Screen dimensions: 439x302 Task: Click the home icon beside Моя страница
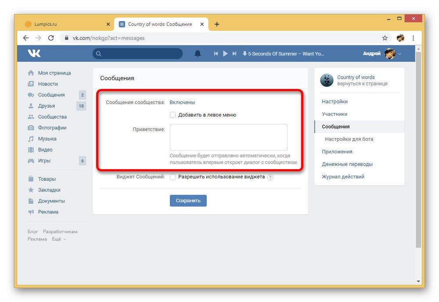click(31, 73)
